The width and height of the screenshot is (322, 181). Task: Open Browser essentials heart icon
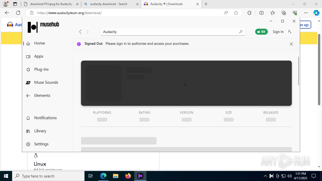[295, 13]
